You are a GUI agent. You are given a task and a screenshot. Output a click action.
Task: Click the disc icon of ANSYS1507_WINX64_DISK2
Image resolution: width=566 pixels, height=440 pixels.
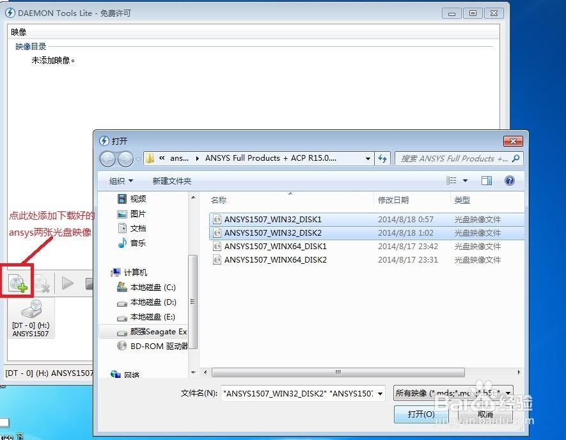(217, 259)
